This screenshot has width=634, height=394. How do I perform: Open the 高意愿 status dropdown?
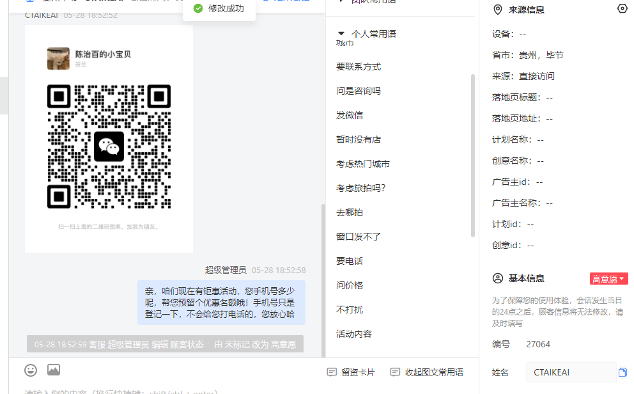tap(608, 279)
